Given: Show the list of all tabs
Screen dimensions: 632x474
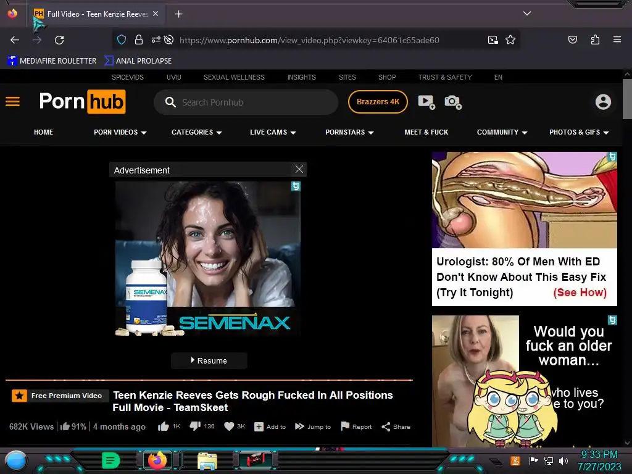Looking at the screenshot, I should 527,14.
